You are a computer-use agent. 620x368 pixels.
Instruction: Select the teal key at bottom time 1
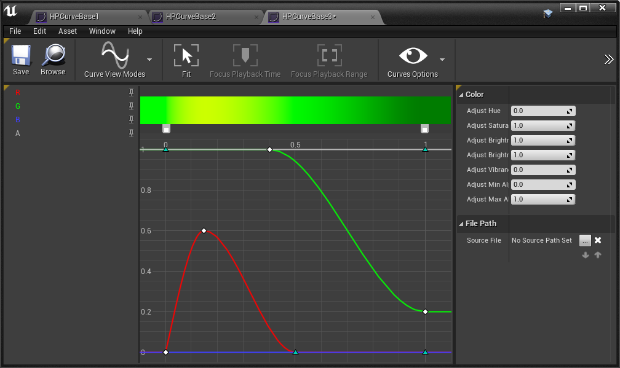[425, 352]
